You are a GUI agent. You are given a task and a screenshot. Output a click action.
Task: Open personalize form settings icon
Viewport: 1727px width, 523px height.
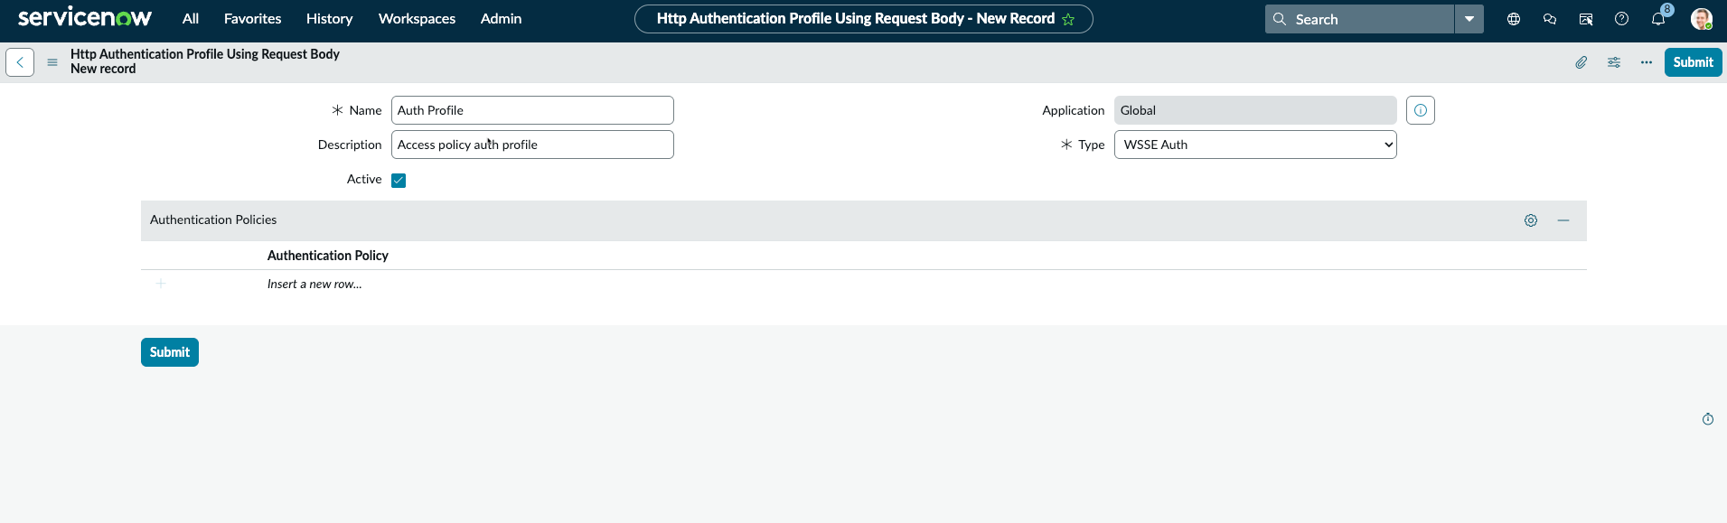click(1614, 62)
